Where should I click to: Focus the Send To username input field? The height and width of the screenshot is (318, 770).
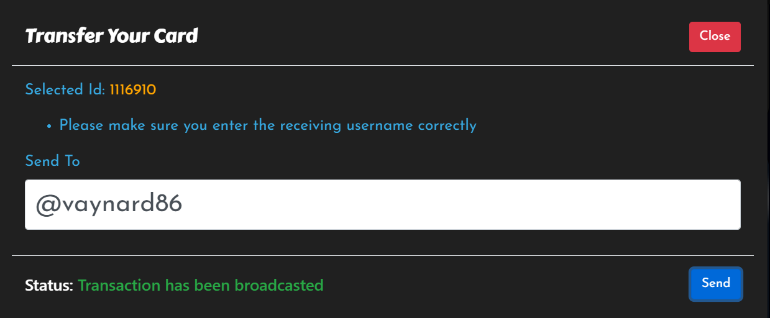tap(383, 205)
